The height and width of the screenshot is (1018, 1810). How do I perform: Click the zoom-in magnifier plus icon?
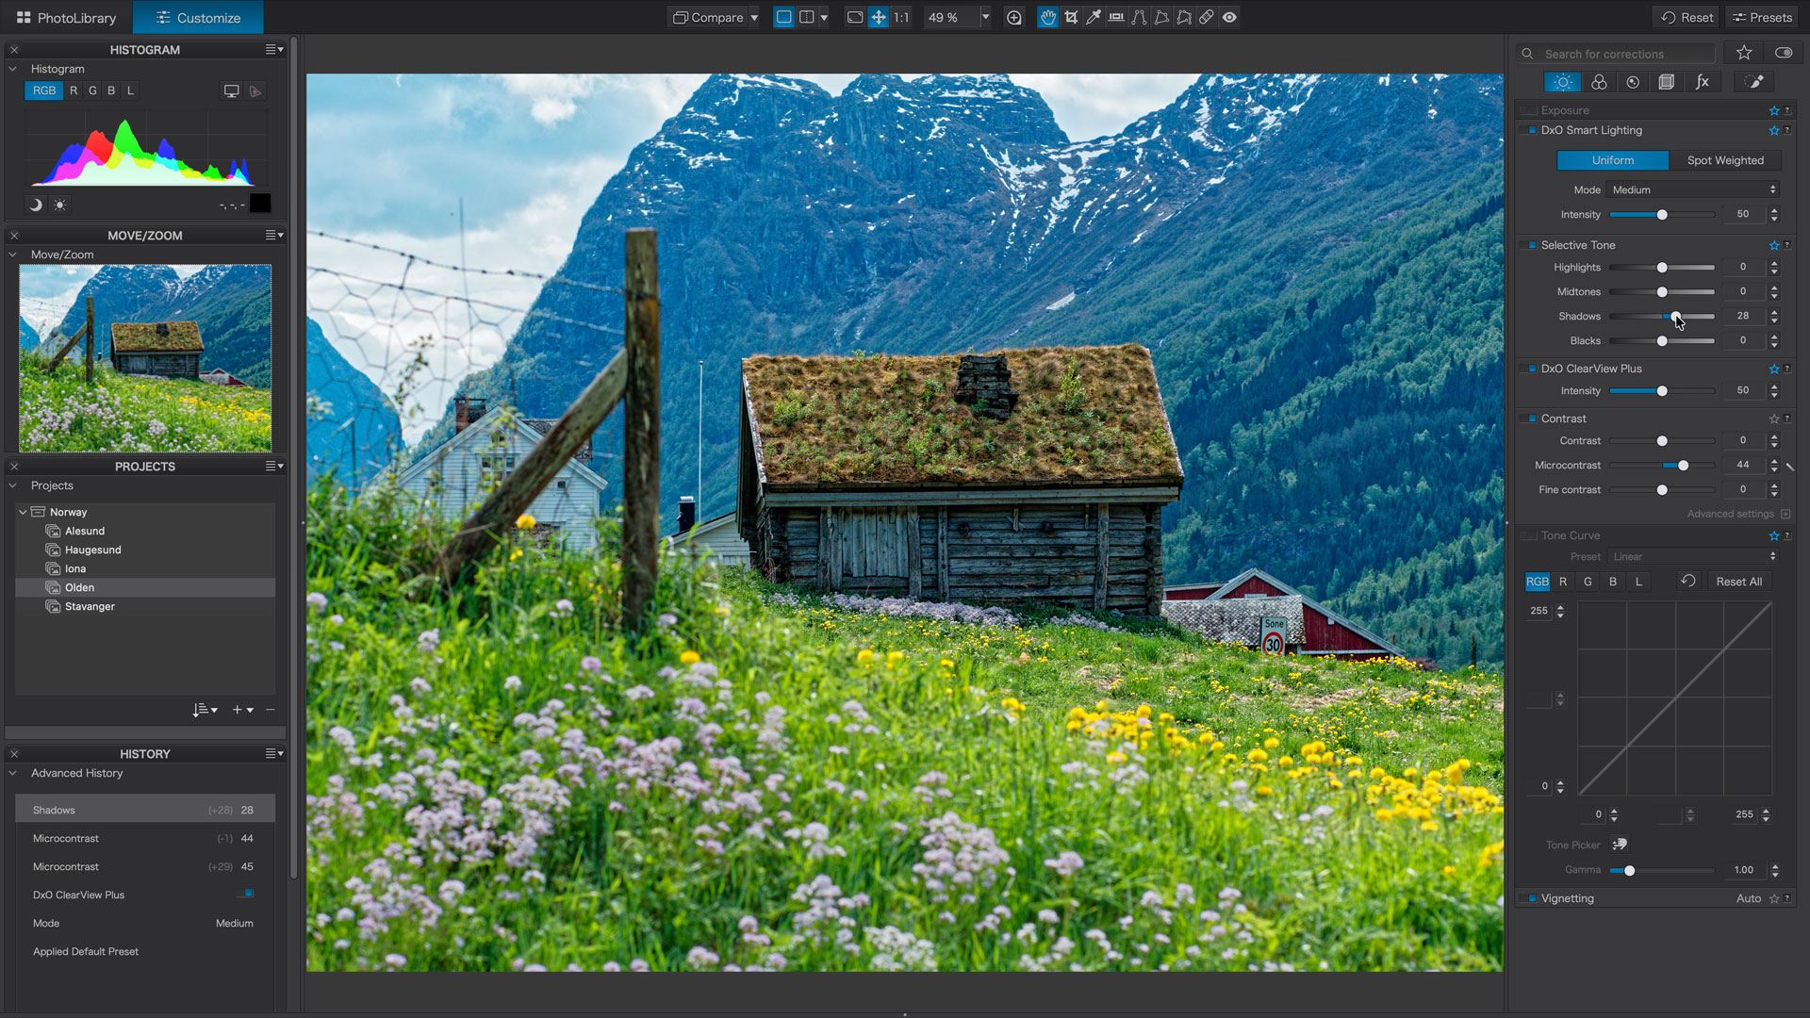point(1014,17)
